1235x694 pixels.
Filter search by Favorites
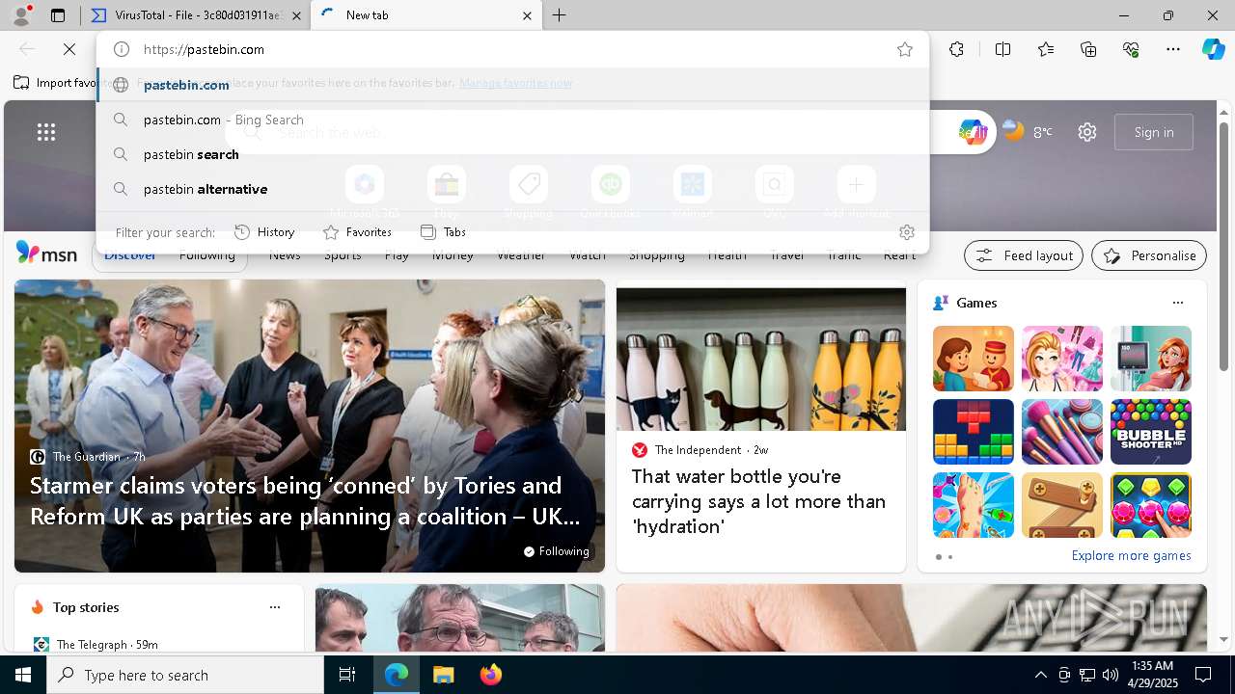pos(357,232)
